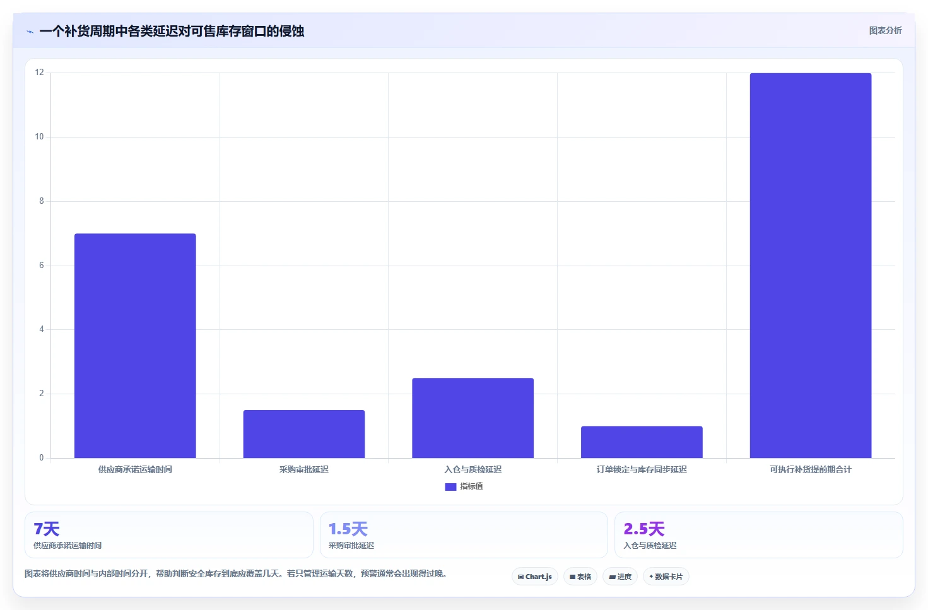
Task: Toggle the 指标值 legend color swatch
Action: click(x=450, y=486)
